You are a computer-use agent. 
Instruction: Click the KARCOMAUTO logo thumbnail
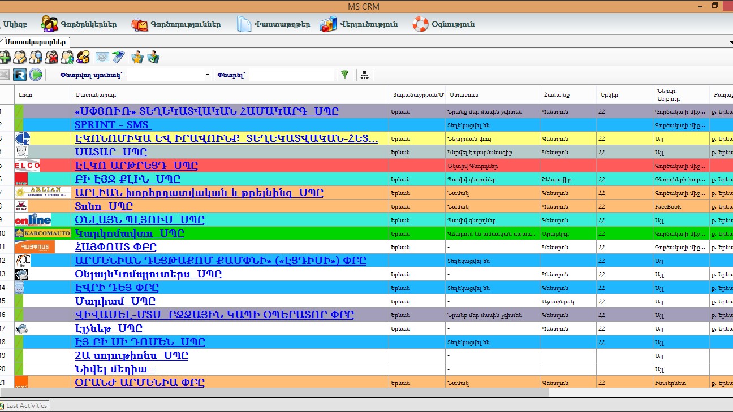click(x=42, y=233)
